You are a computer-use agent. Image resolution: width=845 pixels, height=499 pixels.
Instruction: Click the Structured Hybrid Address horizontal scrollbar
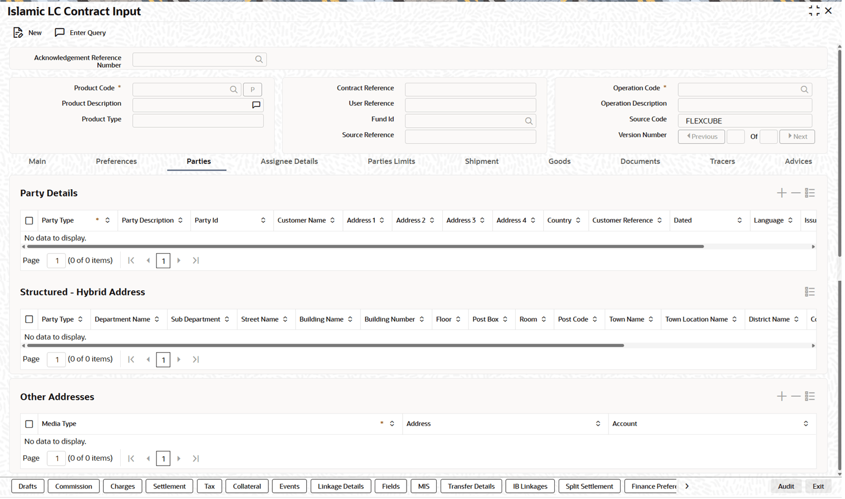coord(325,346)
